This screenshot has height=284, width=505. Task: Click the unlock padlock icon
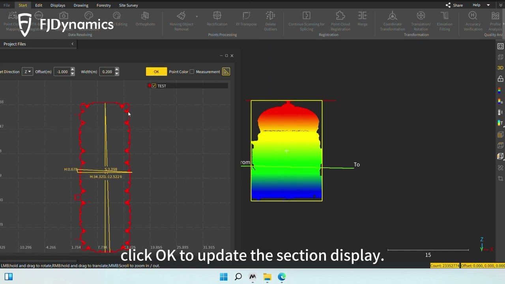pyautogui.click(x=500, y=79)
